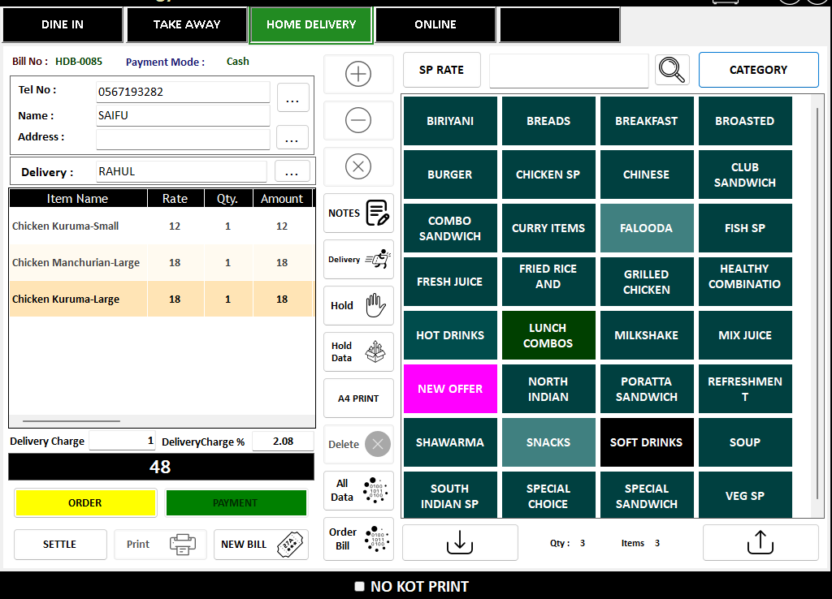Open All Data binary icon button
Screen dimensions: 832x599
point(358,490)
